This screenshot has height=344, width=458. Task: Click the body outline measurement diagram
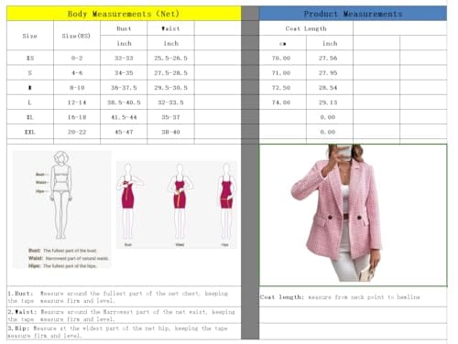pyautogui.click(x=62, y=210)
